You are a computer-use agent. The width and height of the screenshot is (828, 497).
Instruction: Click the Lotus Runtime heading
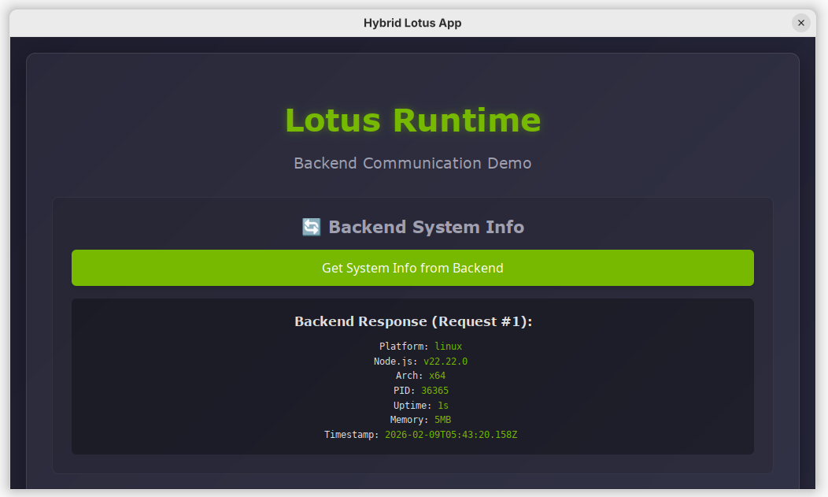pos(412,121)
